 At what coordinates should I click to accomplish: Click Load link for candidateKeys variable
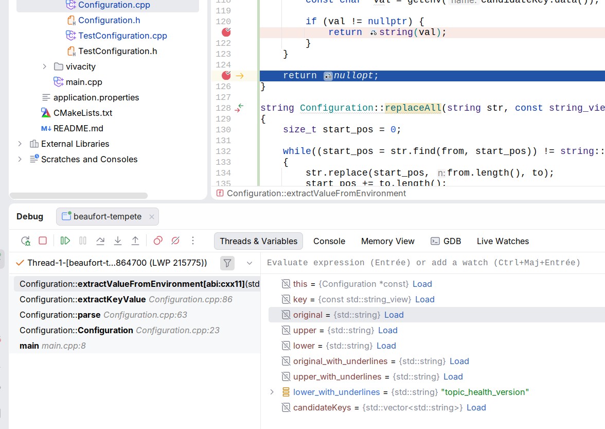point(476,408)
